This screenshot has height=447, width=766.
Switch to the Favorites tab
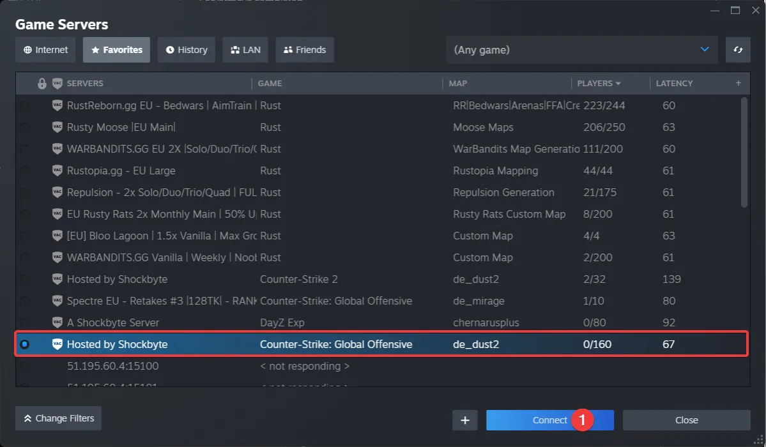(116, 50)
